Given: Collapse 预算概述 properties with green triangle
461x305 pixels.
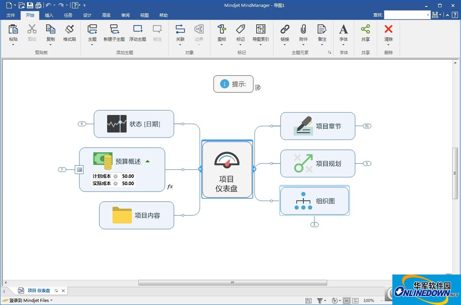Looking at the screenshot, I should pos(148,161).
